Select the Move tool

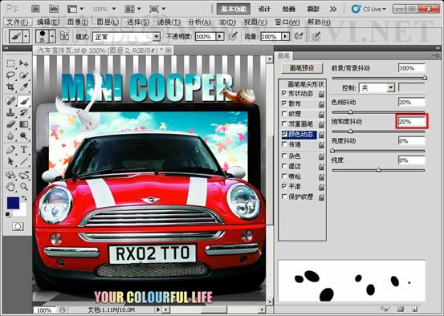click(24, 63)
